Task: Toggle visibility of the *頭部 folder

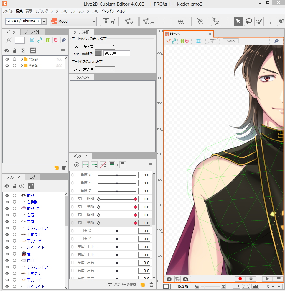Action: (7, 59)
